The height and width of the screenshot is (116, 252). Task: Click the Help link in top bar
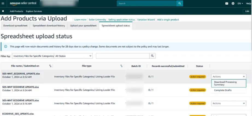249,3
